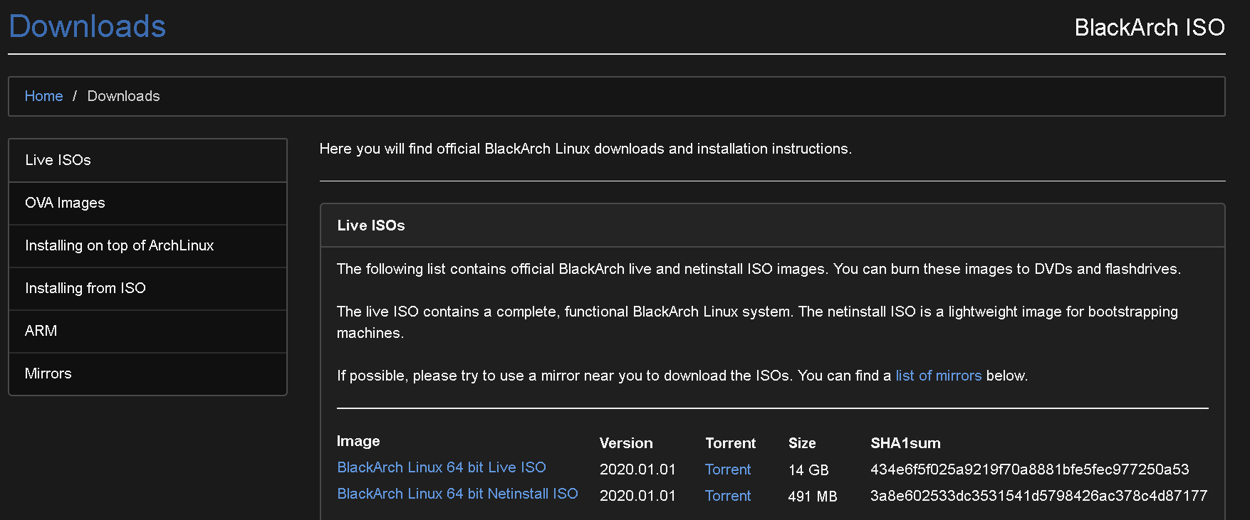Click the Downloads breadcrumb text
1250x520 pixels.
click(x=123, y=96)
